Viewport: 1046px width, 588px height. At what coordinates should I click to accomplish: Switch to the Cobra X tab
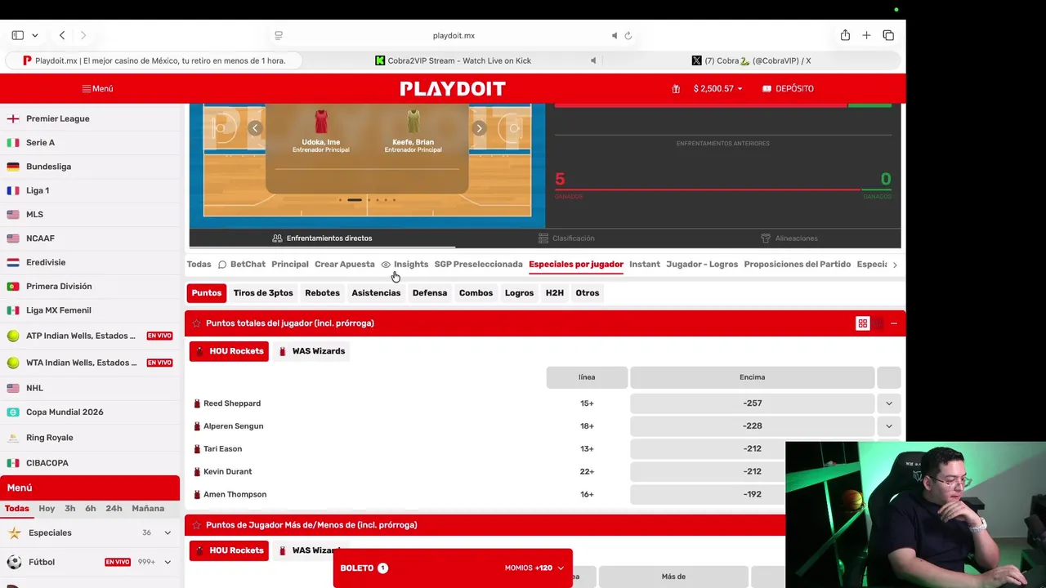tap(752, 60)
